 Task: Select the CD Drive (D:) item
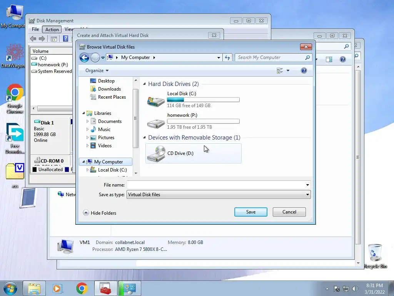point(194,153)
